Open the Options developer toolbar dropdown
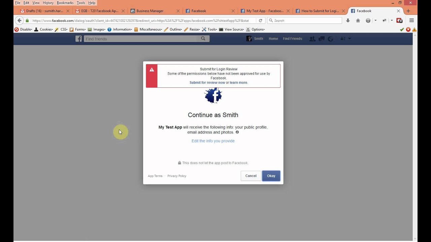431x242 pixels. pos(255,29)
